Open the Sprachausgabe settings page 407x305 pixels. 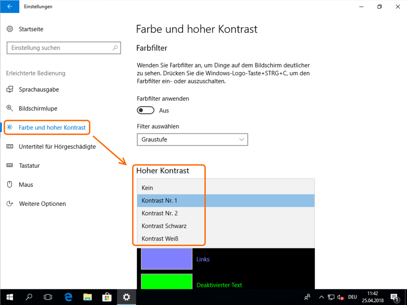(39, 89)
